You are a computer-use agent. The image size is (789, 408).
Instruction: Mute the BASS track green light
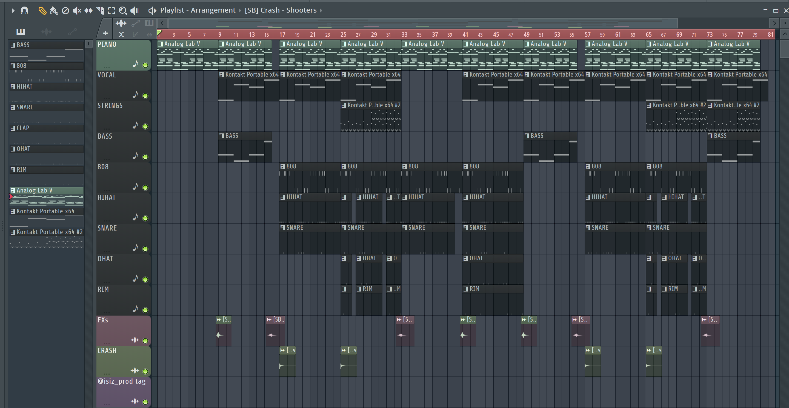(145, 157)
